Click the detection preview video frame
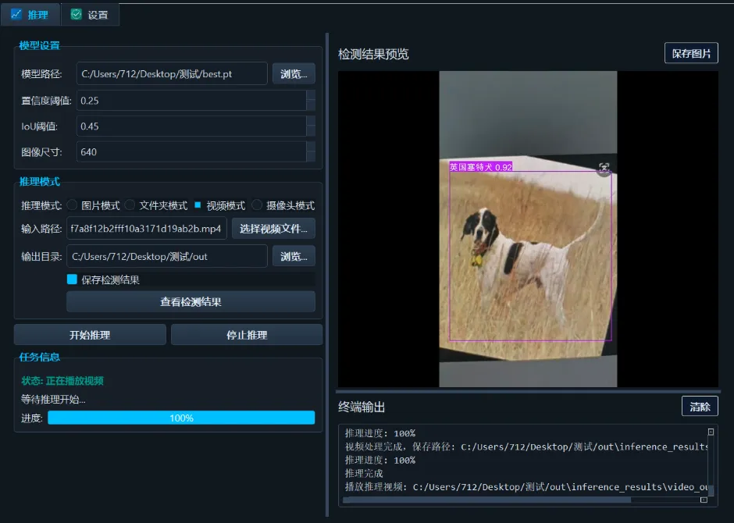 (x=528, y=229)
